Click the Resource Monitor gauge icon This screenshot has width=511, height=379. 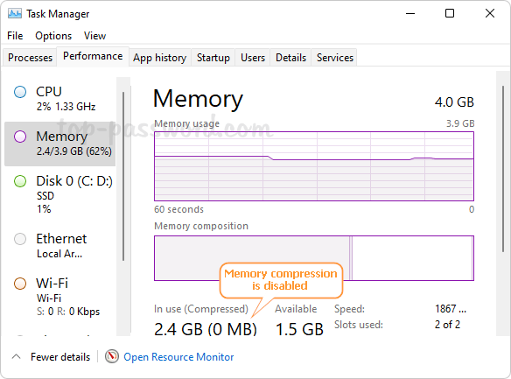click(112, 356)
